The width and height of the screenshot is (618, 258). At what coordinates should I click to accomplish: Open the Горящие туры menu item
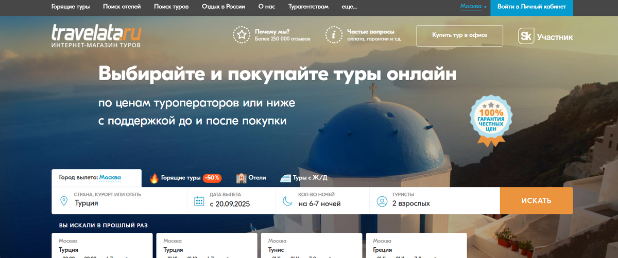coord(71,7)
